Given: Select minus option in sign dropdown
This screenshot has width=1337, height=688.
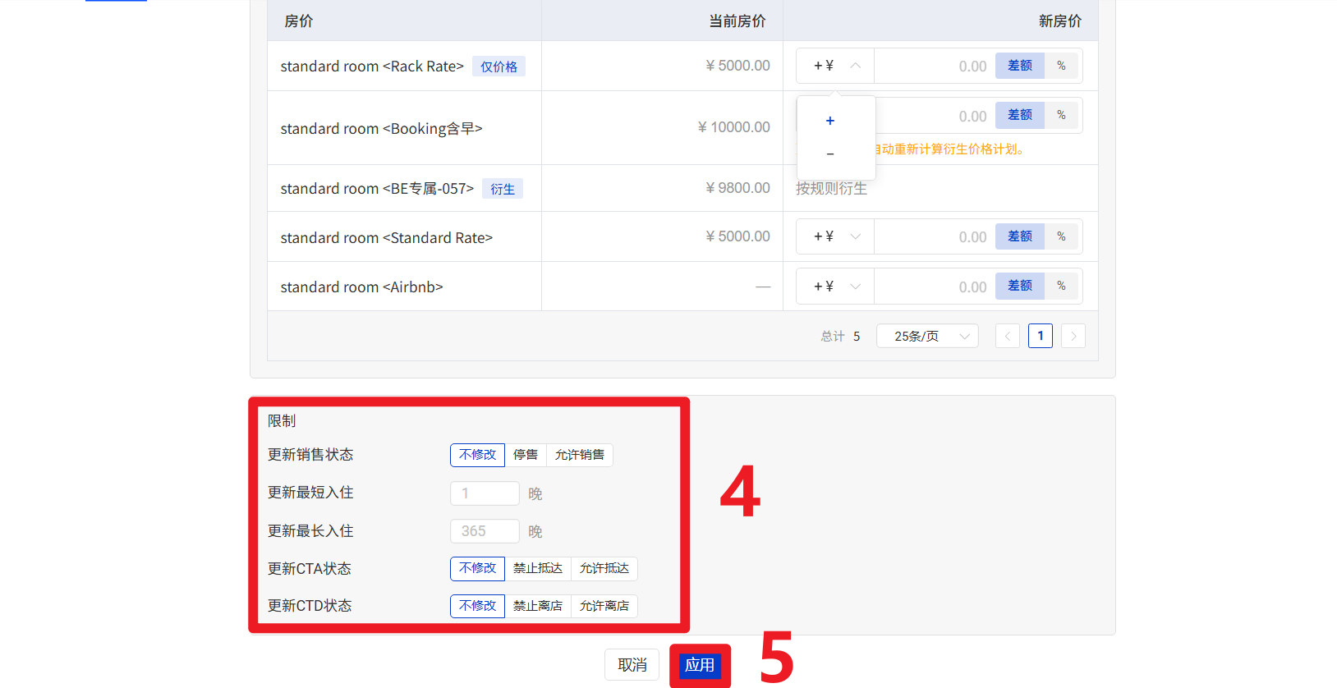Looking at the screenshot, I should [x=830, y=154].
